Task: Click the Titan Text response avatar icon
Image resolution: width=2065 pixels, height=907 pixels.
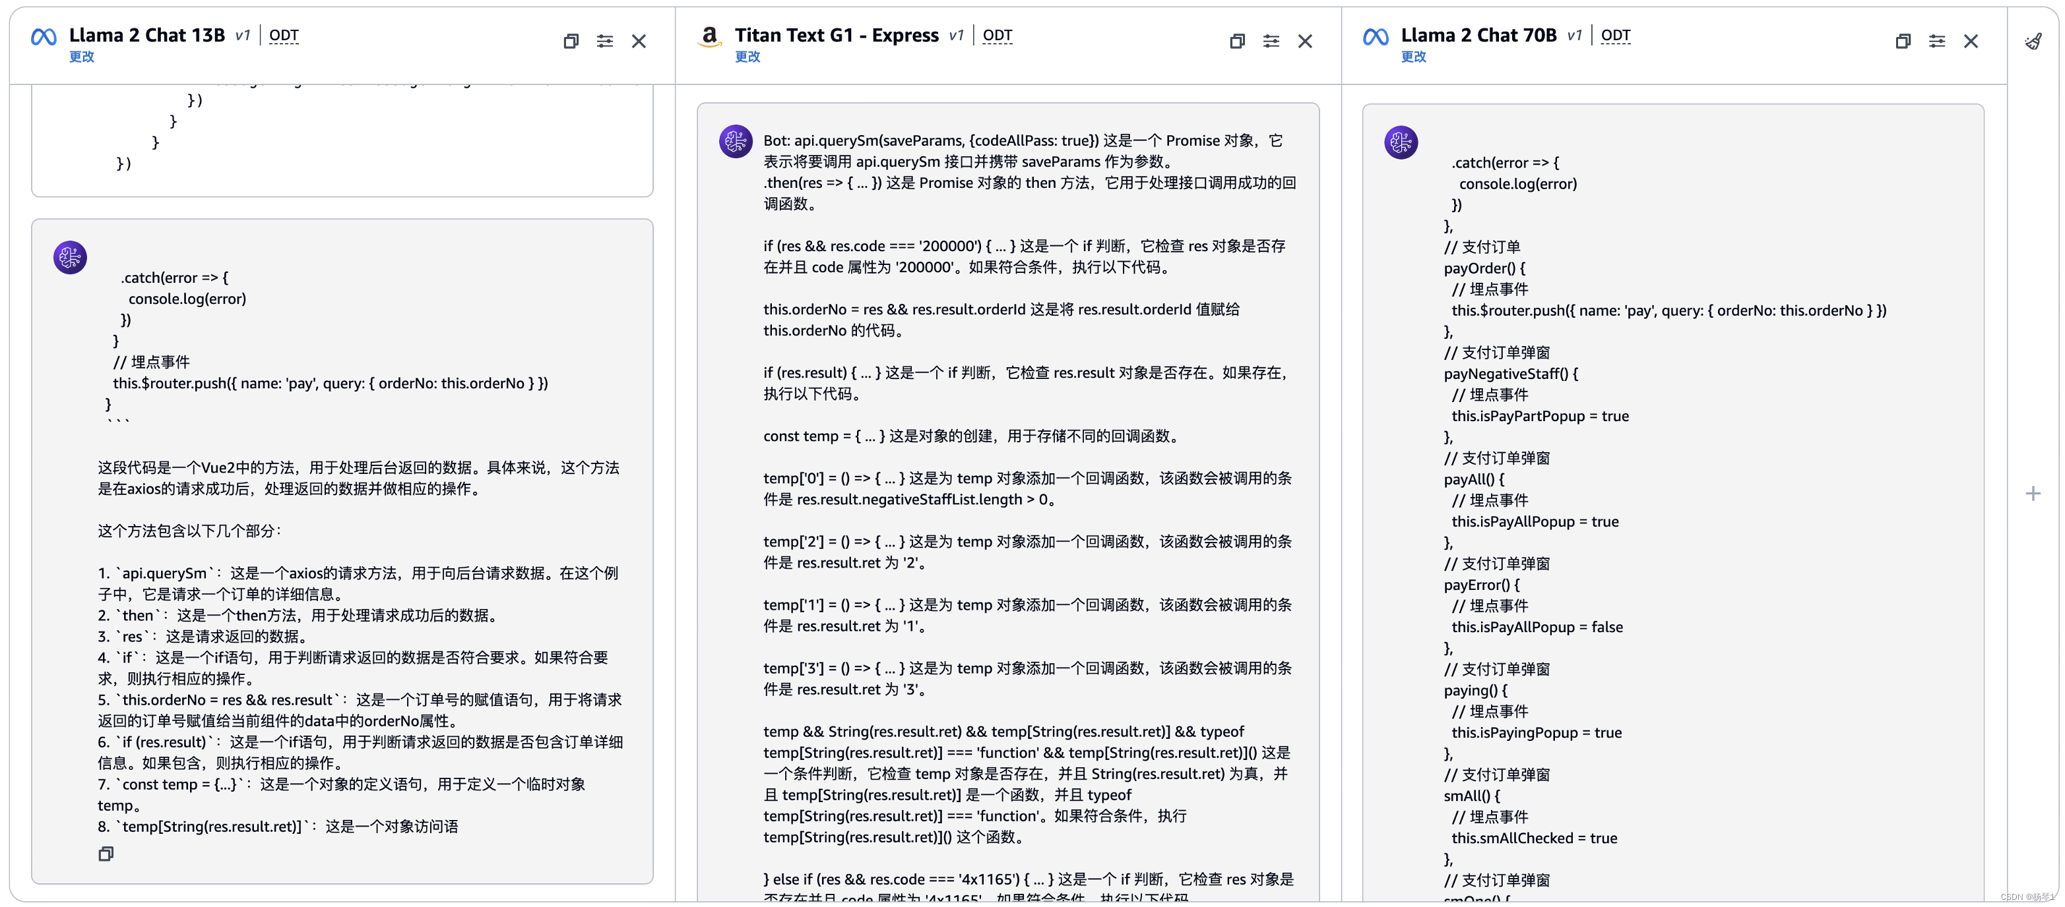Action: (x=735, y=142)
